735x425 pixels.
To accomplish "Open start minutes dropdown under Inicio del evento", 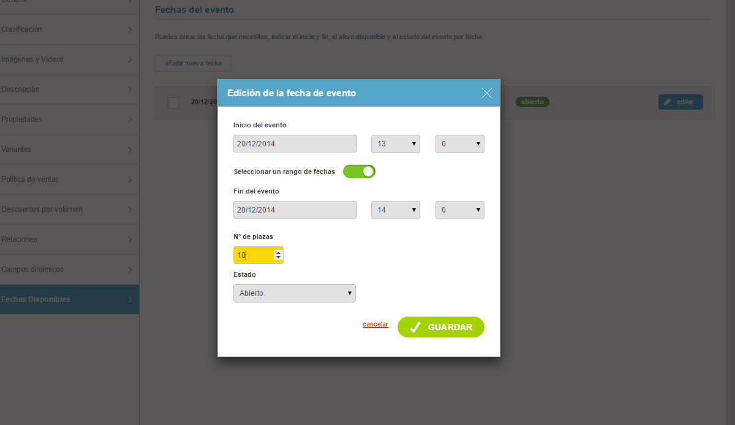I will pyautogui.click(x=460, y=144).
